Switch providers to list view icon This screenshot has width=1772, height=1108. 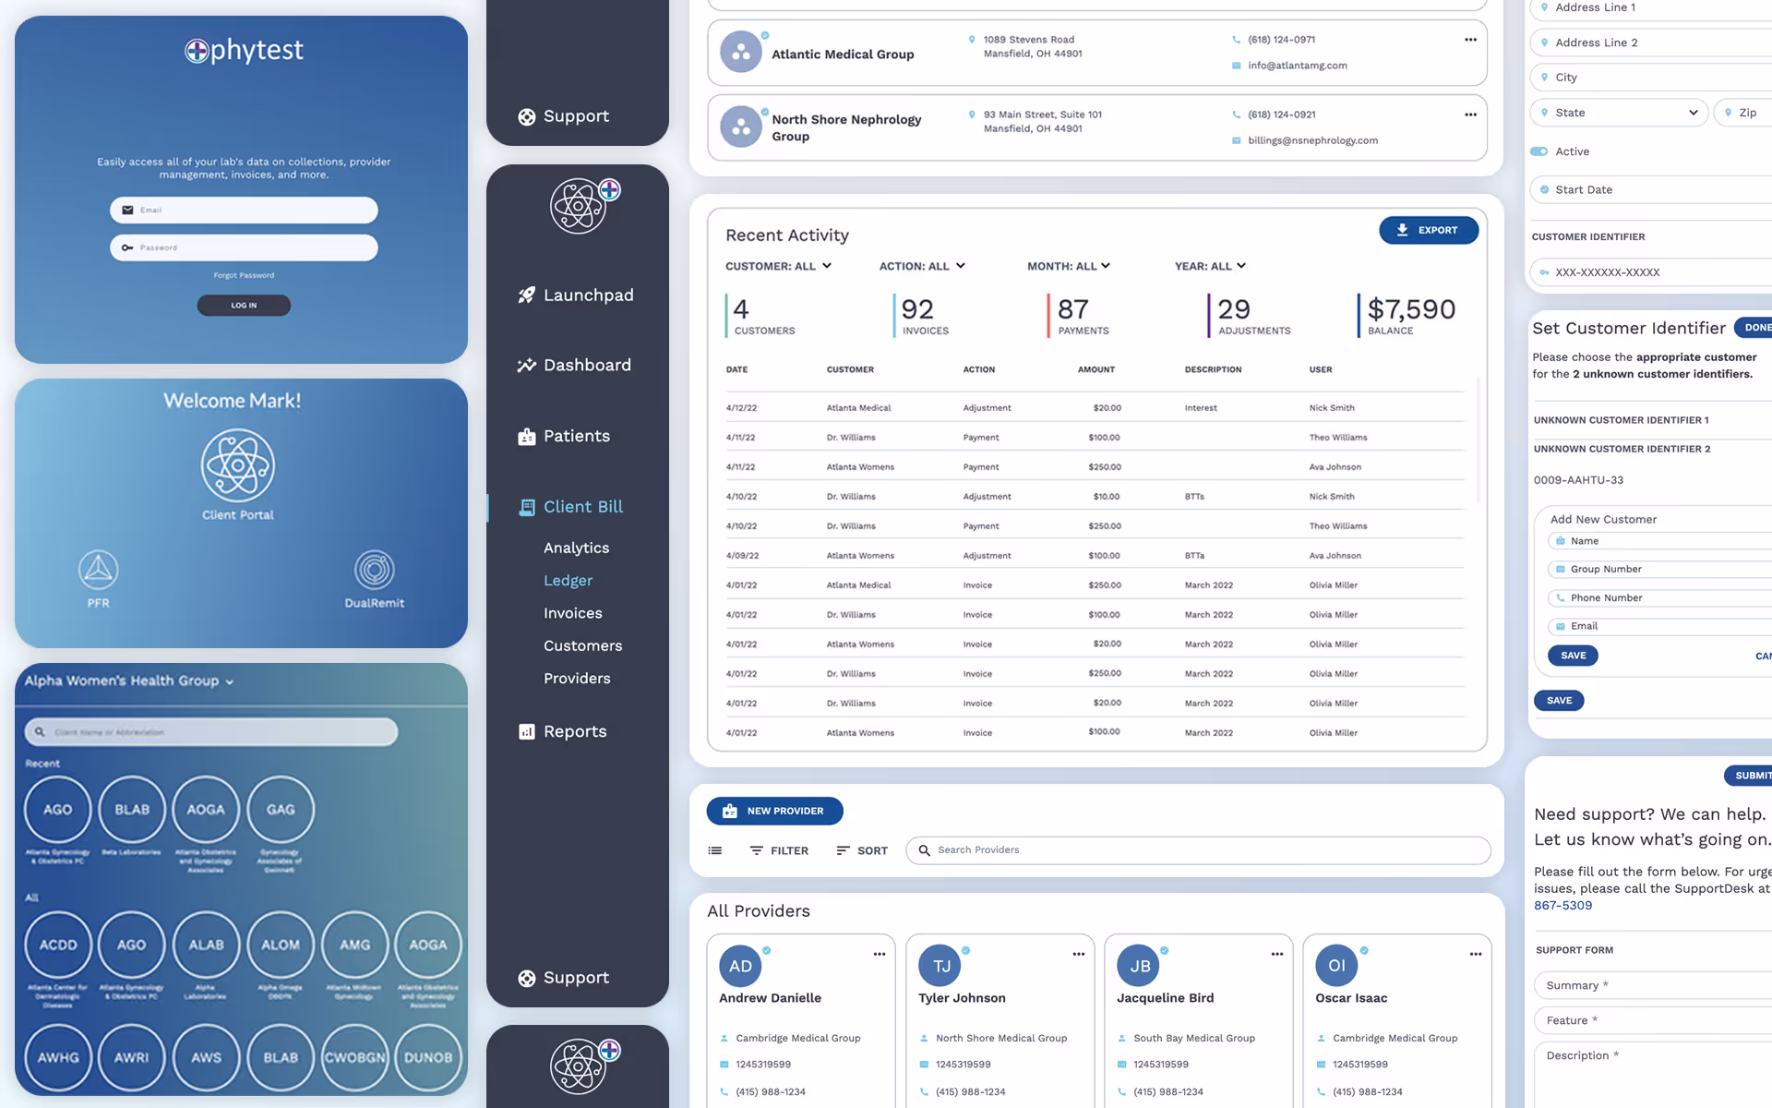[x=715, y=850]
